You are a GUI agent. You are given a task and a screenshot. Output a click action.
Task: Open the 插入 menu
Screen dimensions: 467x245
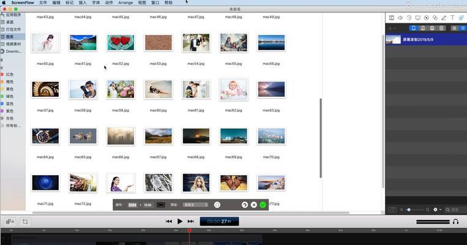pyautogui.click(x=83, y=2)
